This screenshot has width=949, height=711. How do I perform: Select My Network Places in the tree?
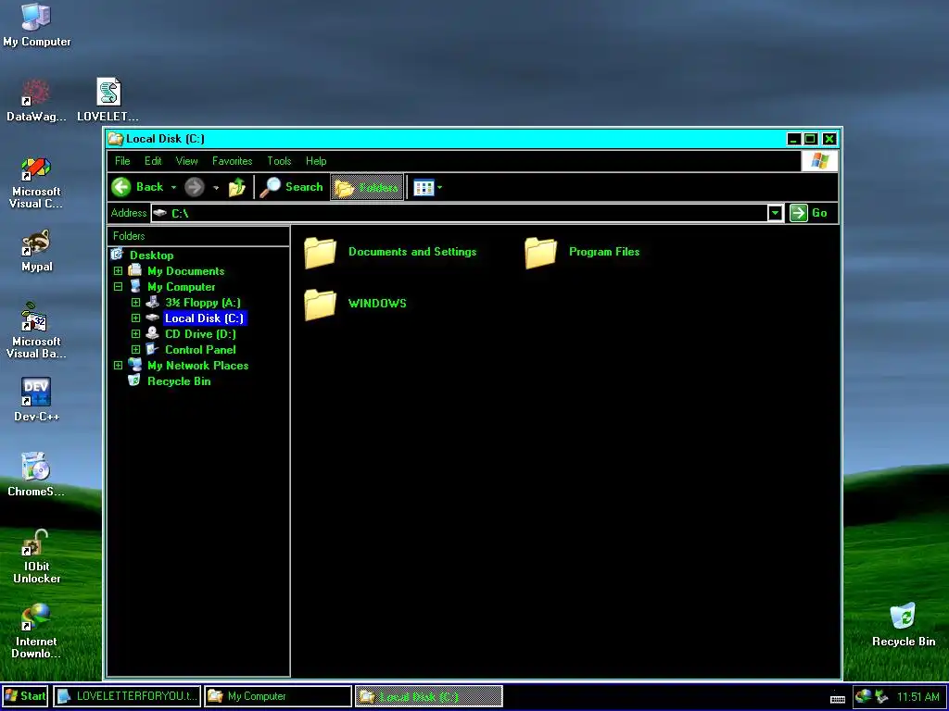pos(198,365)
